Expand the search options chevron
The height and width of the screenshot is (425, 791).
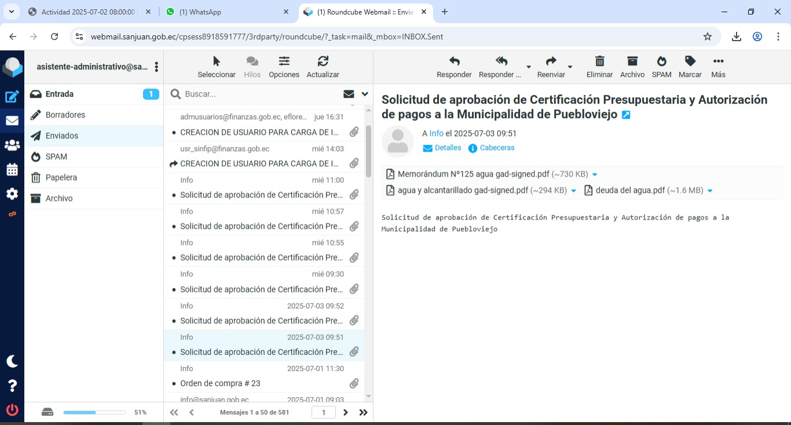(x=365, y=94)
